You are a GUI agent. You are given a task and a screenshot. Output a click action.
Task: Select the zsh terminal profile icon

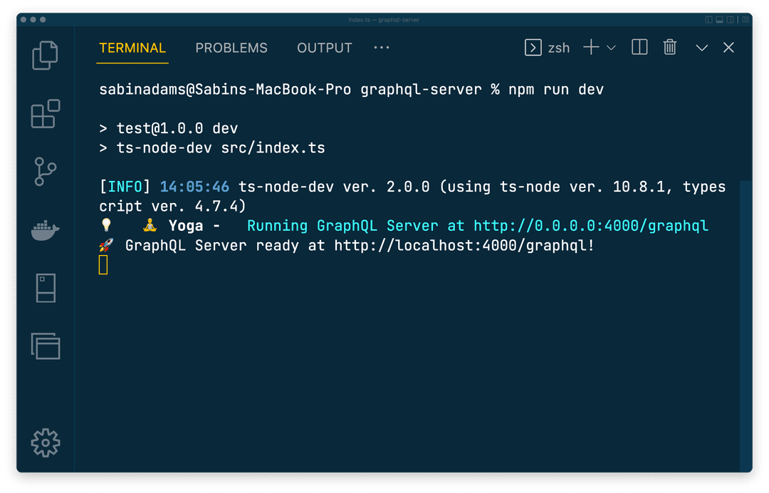533,47
